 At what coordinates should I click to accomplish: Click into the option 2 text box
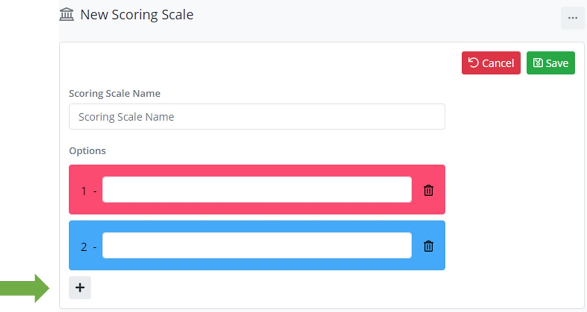[x=257, y=245]
